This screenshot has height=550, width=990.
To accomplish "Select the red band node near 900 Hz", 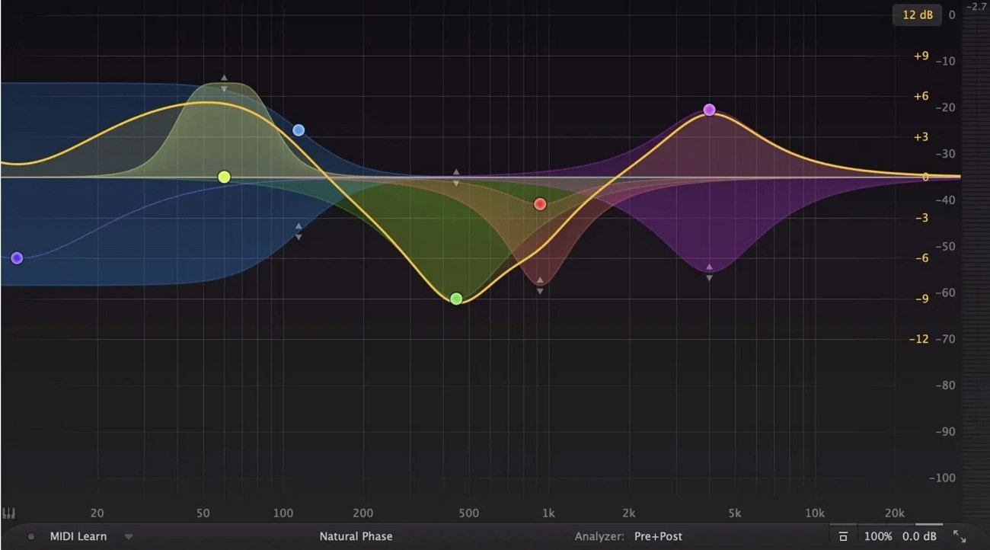I will (540, 204).
